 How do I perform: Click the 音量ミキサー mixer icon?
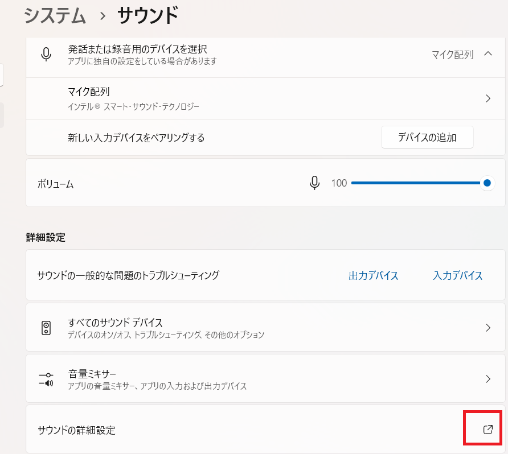point(46,379)
